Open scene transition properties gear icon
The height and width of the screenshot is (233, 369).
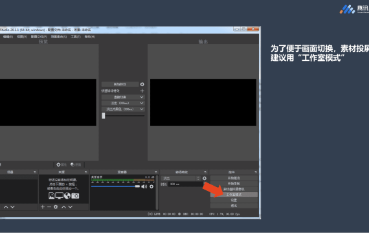(205, 179)
